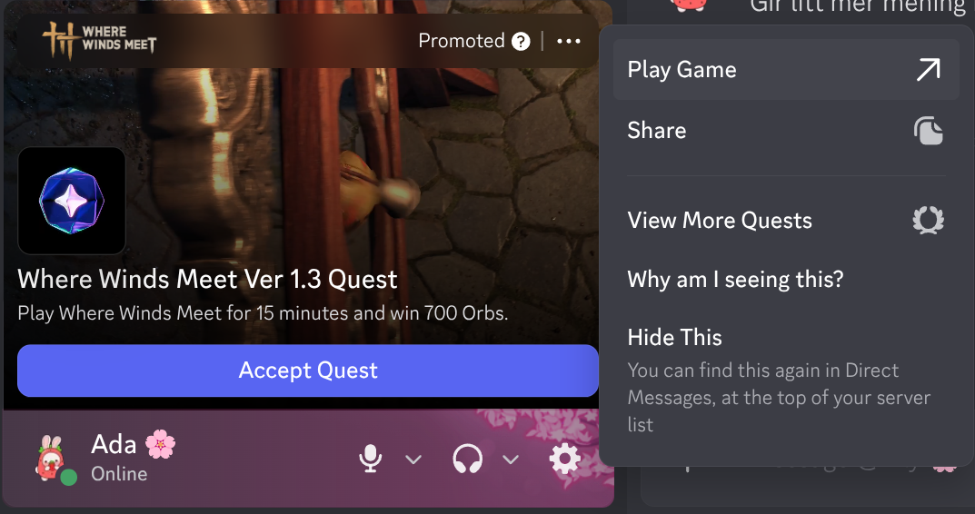Select Play Game from the menu

pos(786,70)
